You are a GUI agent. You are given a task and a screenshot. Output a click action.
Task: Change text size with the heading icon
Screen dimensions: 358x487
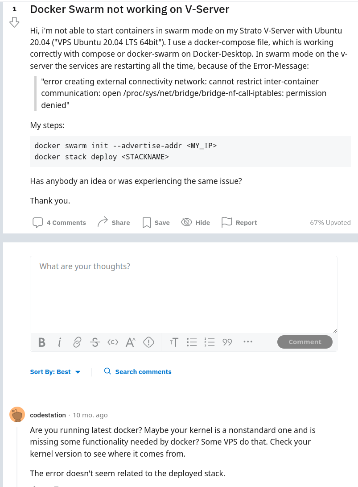click(174, 342)
